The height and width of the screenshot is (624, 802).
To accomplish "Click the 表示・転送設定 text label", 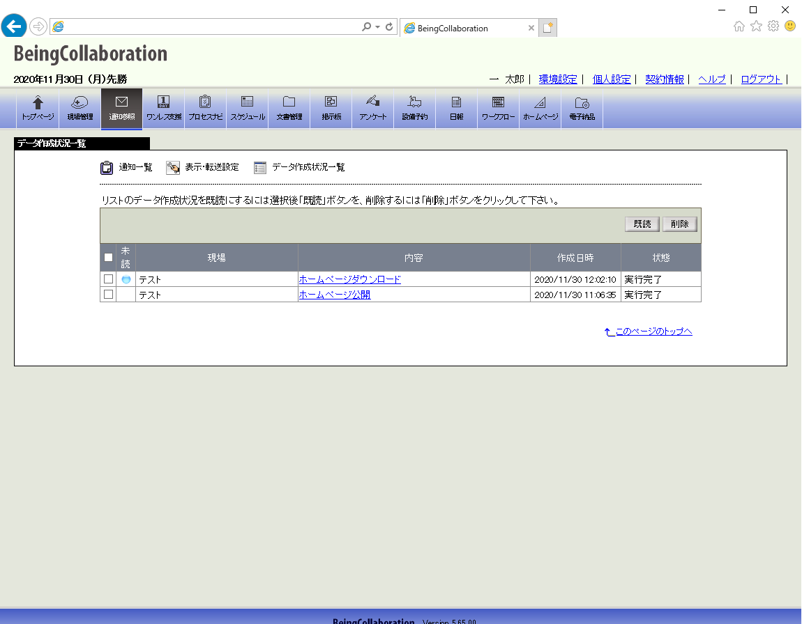I will coord(212,167).
